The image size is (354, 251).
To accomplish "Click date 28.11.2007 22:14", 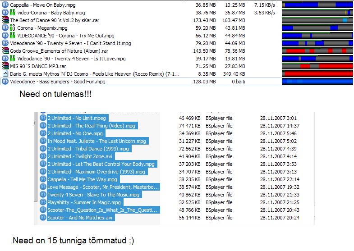I will click(280, 179).
